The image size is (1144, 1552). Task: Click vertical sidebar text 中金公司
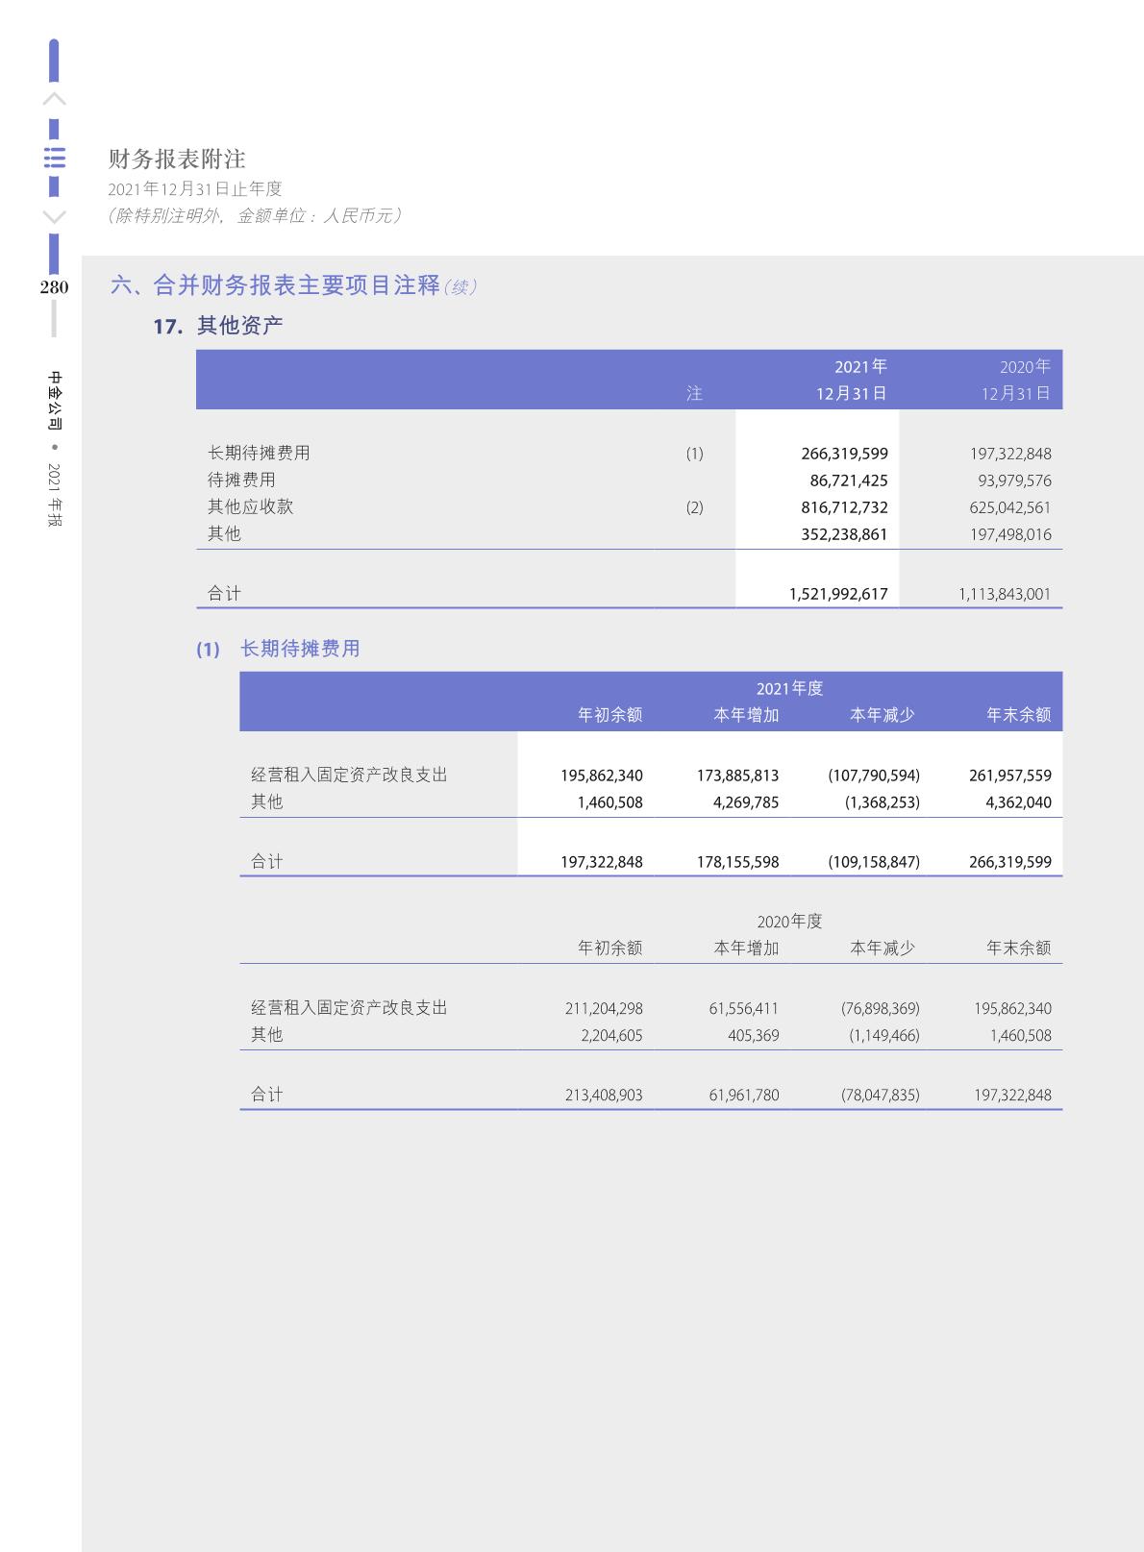pos(55,399)
